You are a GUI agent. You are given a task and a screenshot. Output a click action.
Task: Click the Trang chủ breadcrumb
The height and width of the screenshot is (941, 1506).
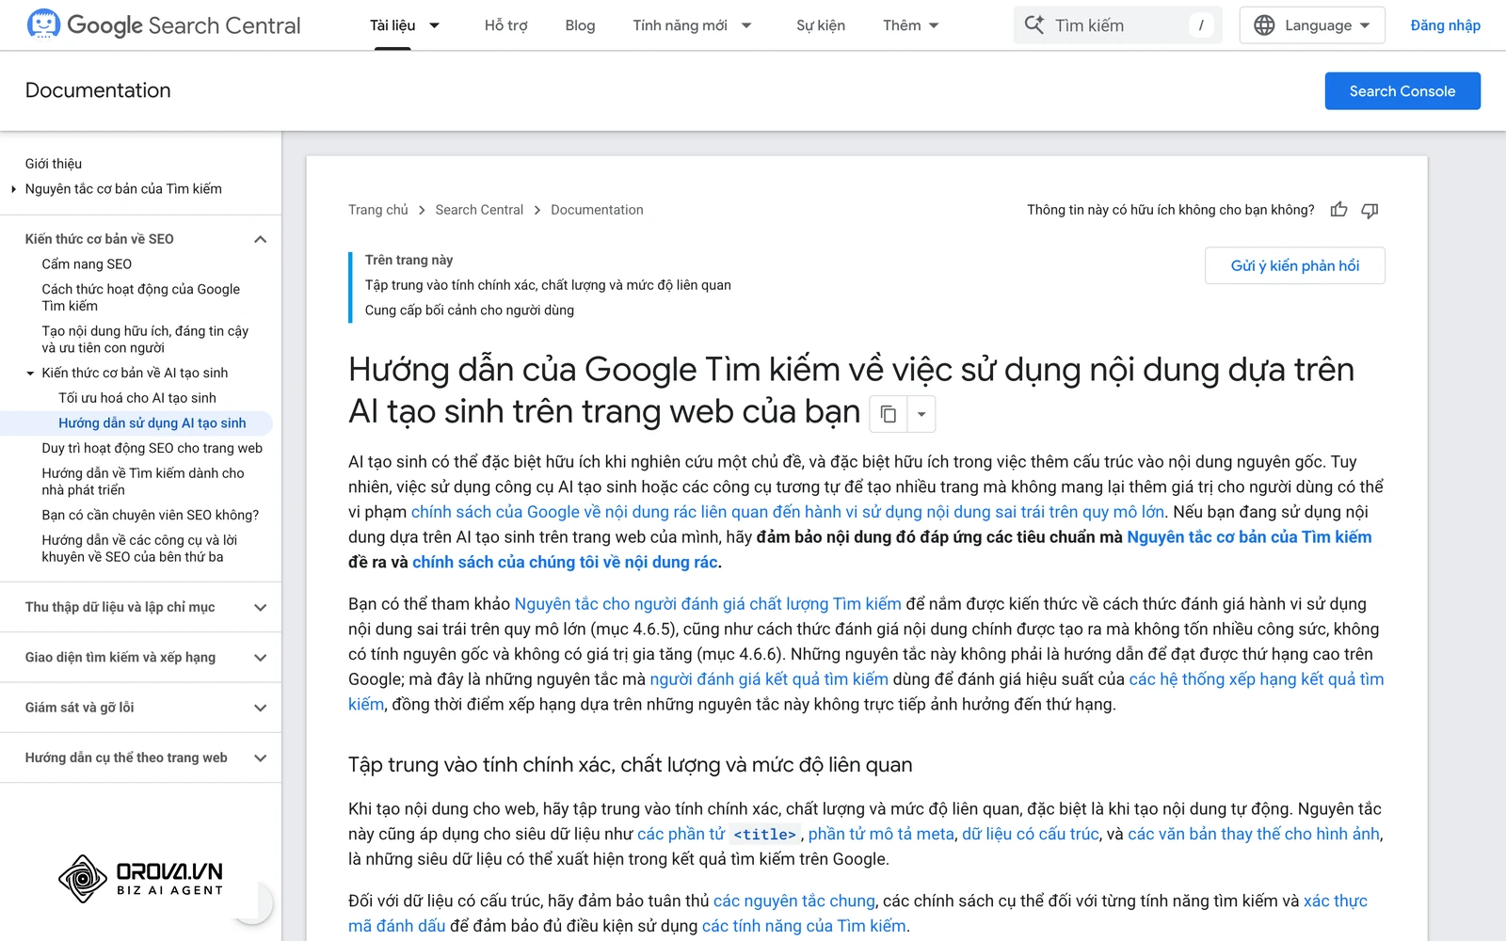tap(378, 210)
